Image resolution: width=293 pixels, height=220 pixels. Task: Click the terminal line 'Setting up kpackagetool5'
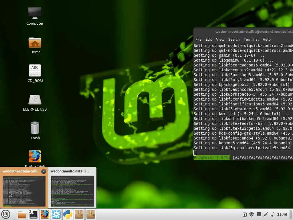click(241, 85)
